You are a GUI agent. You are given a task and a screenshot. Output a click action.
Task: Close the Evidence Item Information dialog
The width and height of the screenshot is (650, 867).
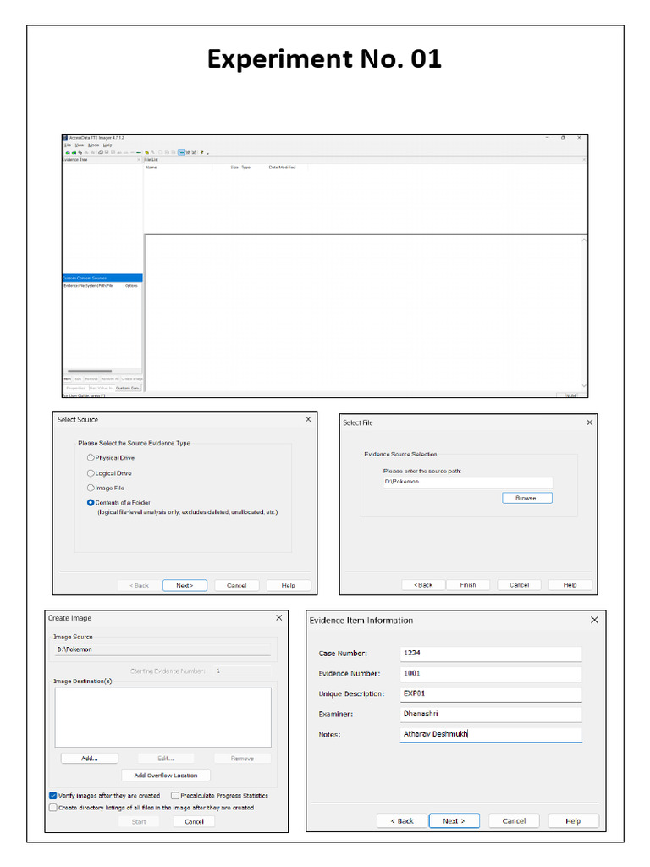[594, 620]
